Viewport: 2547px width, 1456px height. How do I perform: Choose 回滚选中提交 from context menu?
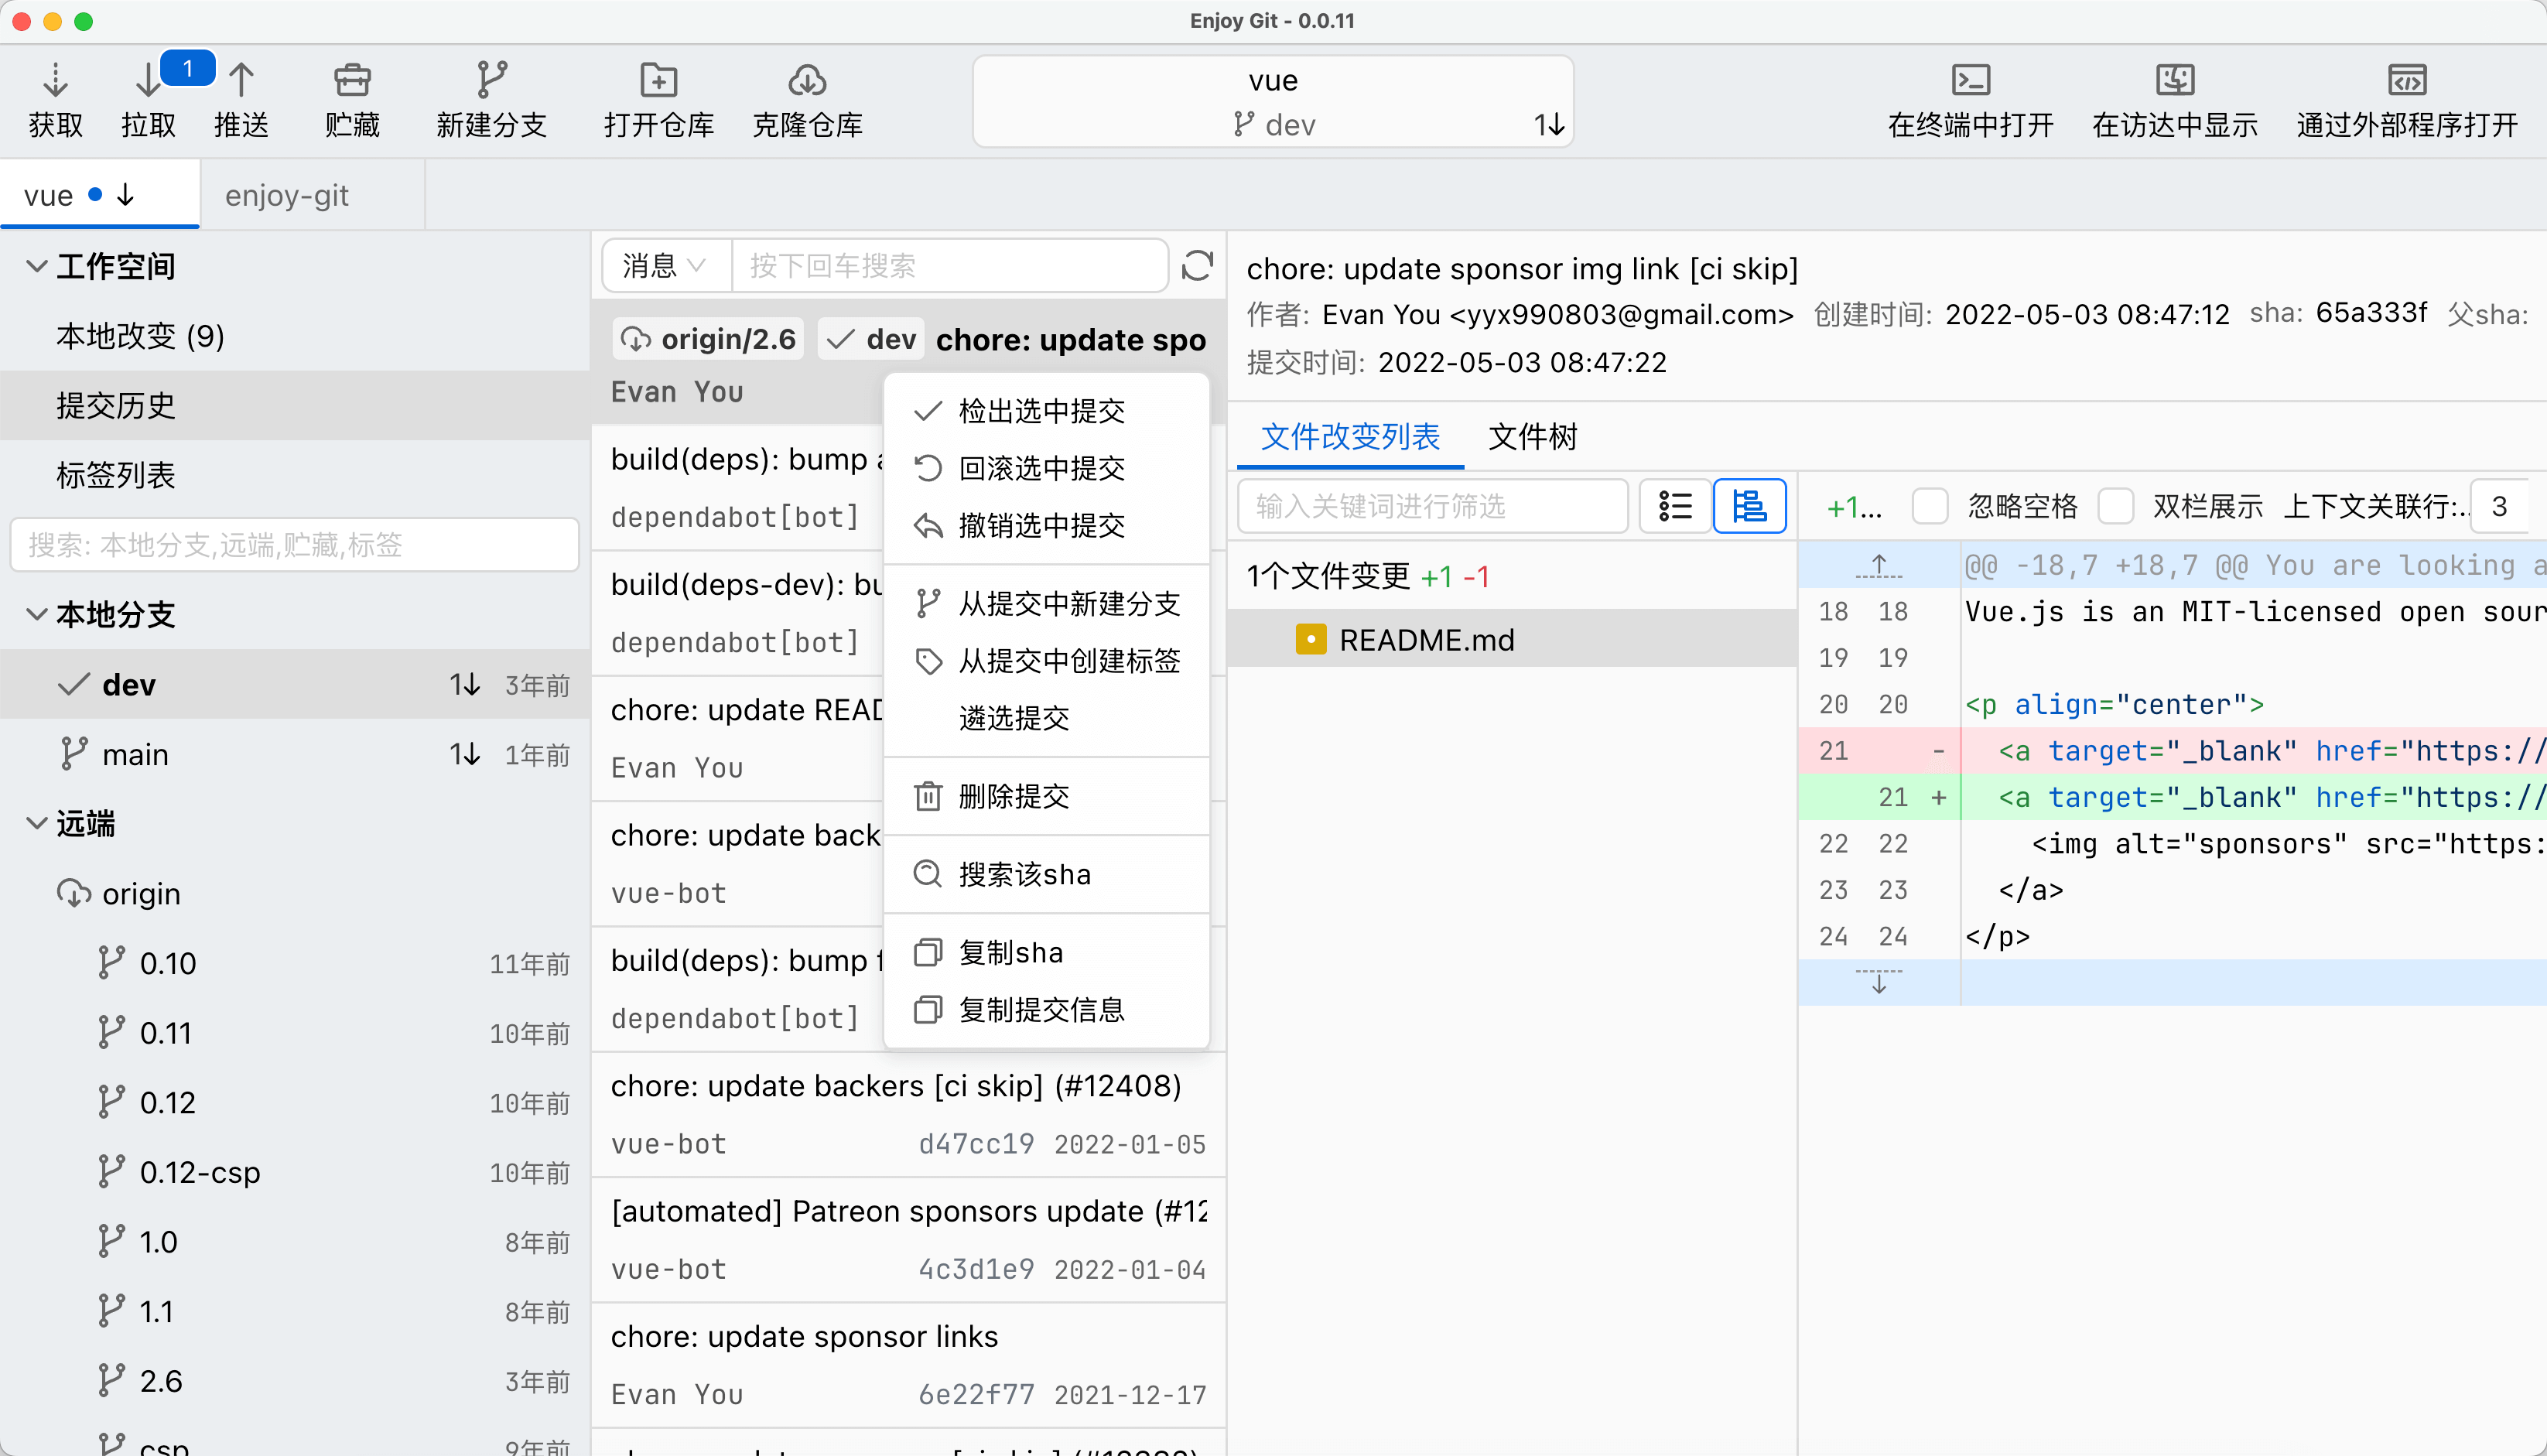click(1041, 468)
